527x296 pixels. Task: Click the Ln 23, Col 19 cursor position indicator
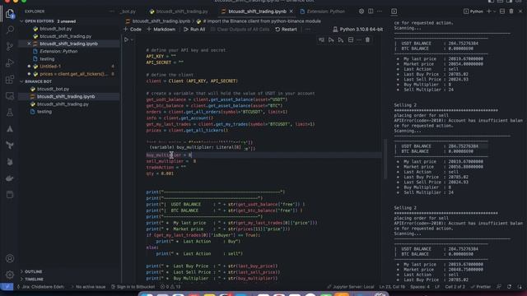tap(392, 287)
